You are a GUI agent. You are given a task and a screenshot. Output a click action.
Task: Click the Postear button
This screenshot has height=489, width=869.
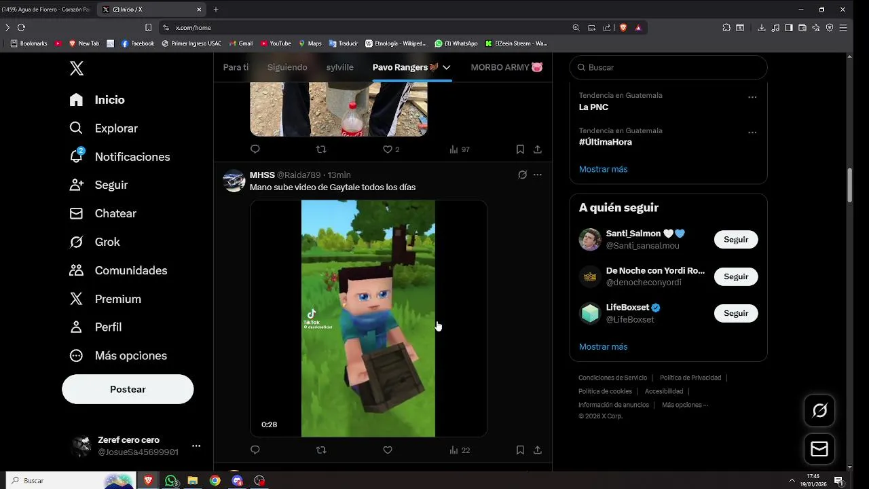(128, 389)
